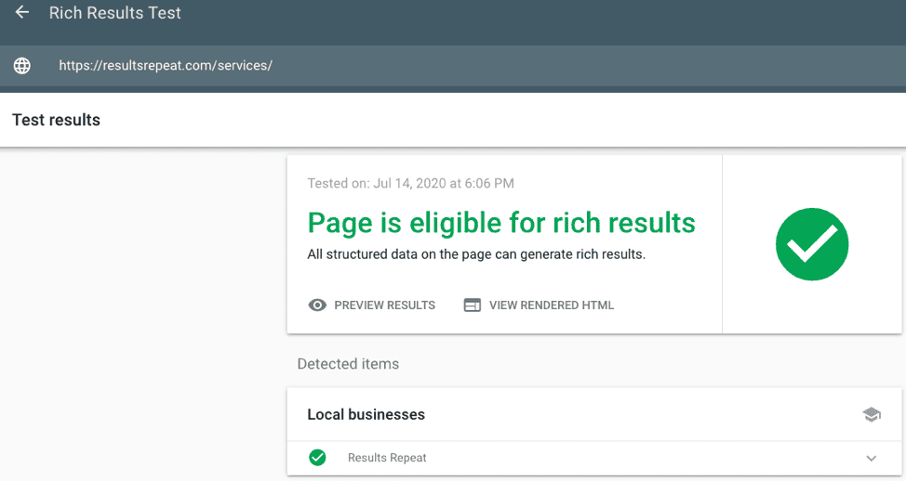Click the rendered HTML window icon
The height and width of the screenshot is (481, 906).
pos(473,305)
